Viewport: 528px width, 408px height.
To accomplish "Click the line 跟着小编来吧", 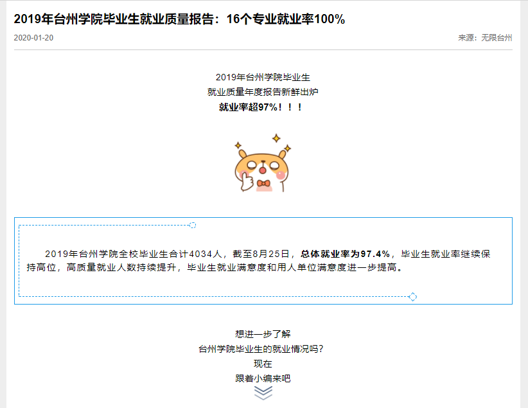I will point(263,378).
